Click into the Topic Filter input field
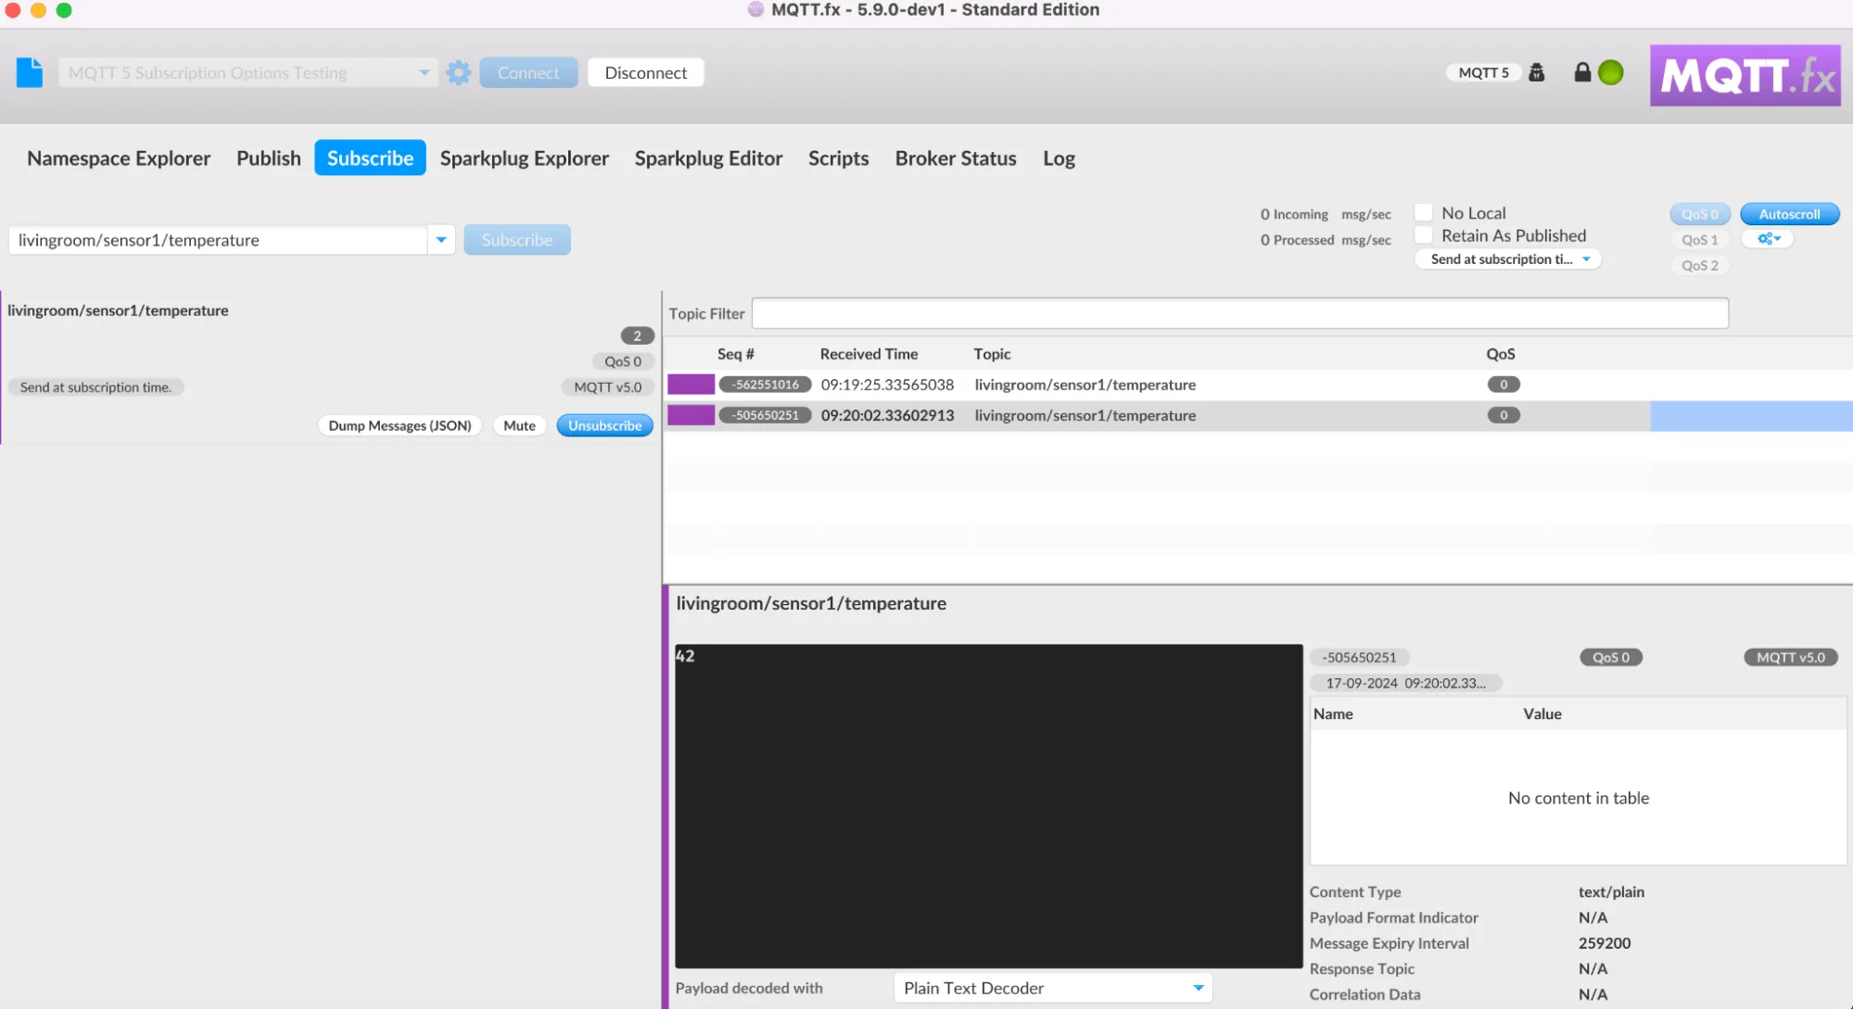This screenshot has width=1853, height=1010. pyautogui.click(x=1240, y=313)
